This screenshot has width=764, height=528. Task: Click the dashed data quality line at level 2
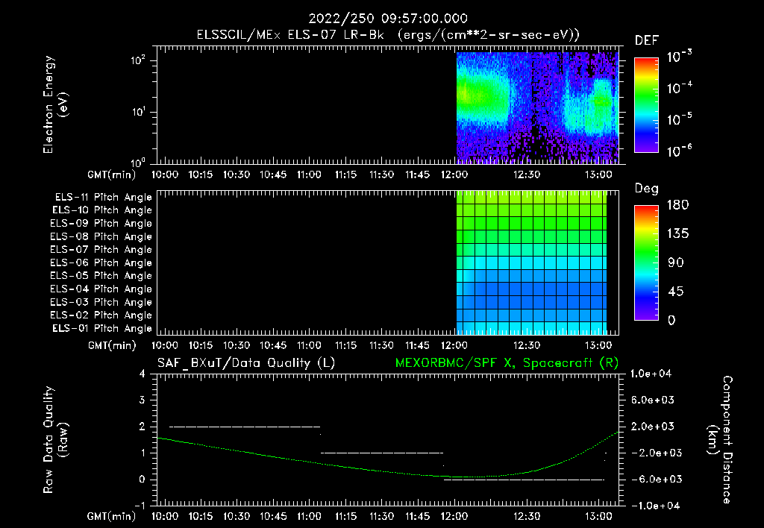click(x=245, y=427)
